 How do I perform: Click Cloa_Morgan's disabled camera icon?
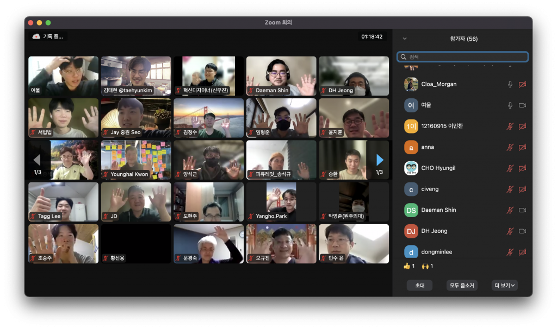click(x=523, y=84)
